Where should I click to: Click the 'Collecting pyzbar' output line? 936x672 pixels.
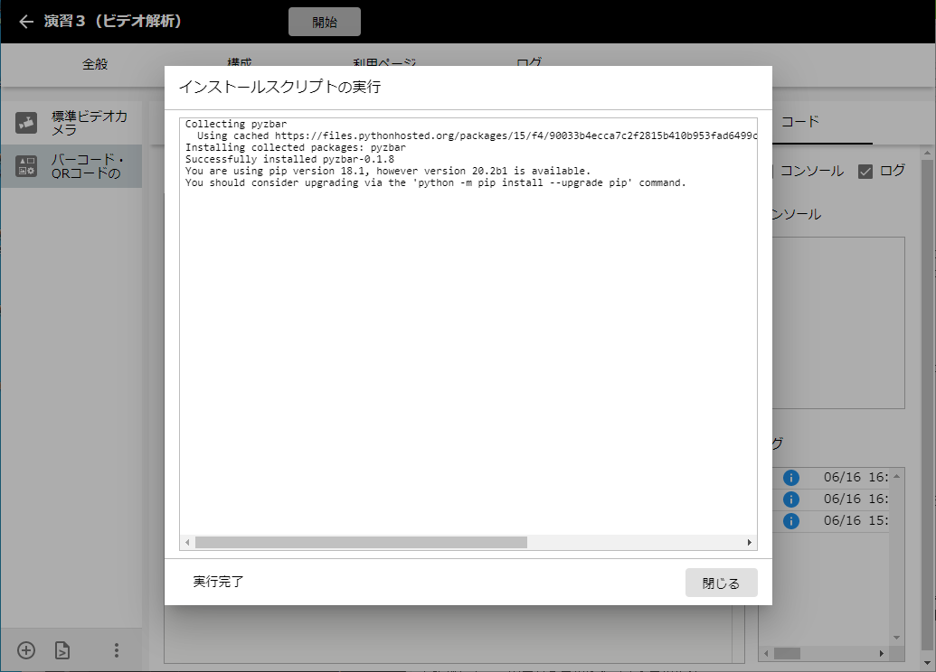click(x=236, y=124)
